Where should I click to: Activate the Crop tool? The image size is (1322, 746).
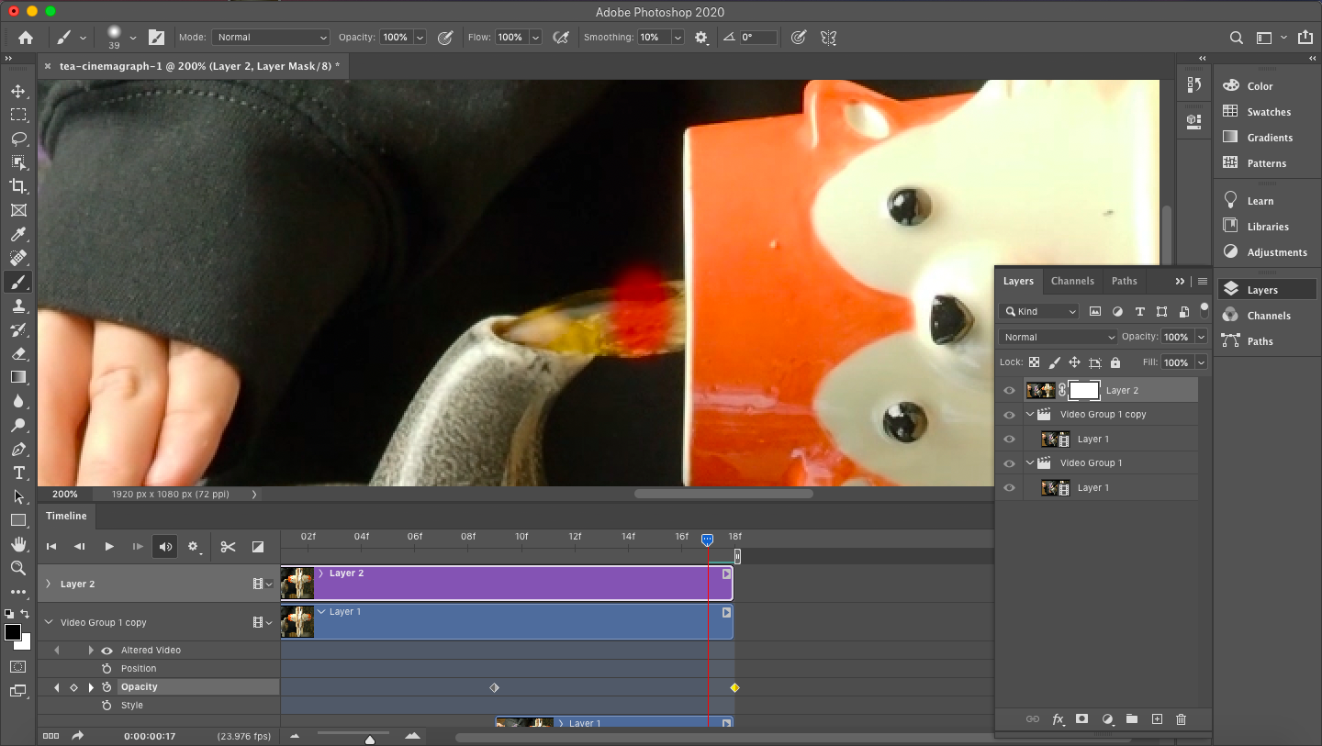coord(18,186)
